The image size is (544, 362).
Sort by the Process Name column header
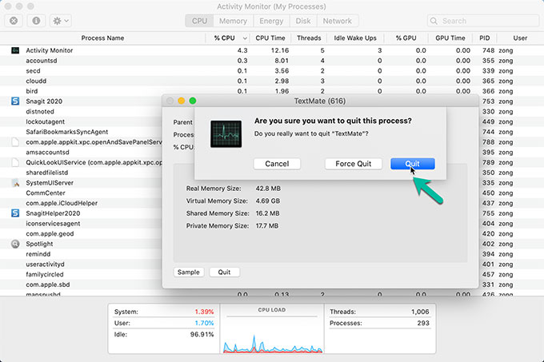coord(104,38)
